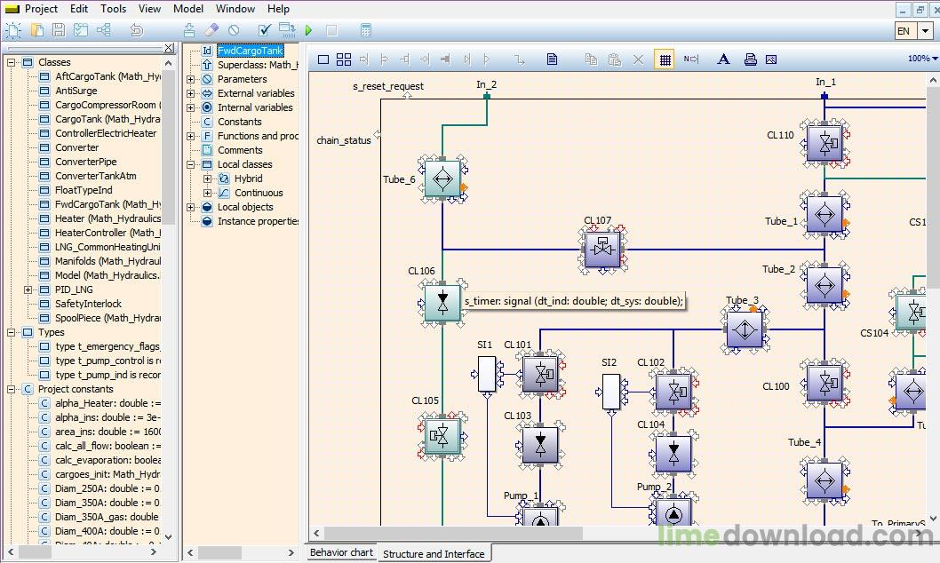
Task: Close the project tree panel with X
Action: click(x=169, y=48)
